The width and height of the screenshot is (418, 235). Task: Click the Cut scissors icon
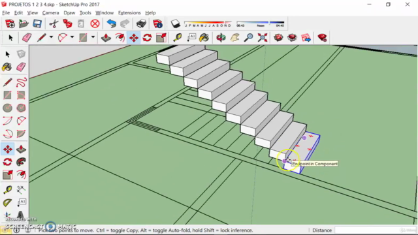point(54,23)
